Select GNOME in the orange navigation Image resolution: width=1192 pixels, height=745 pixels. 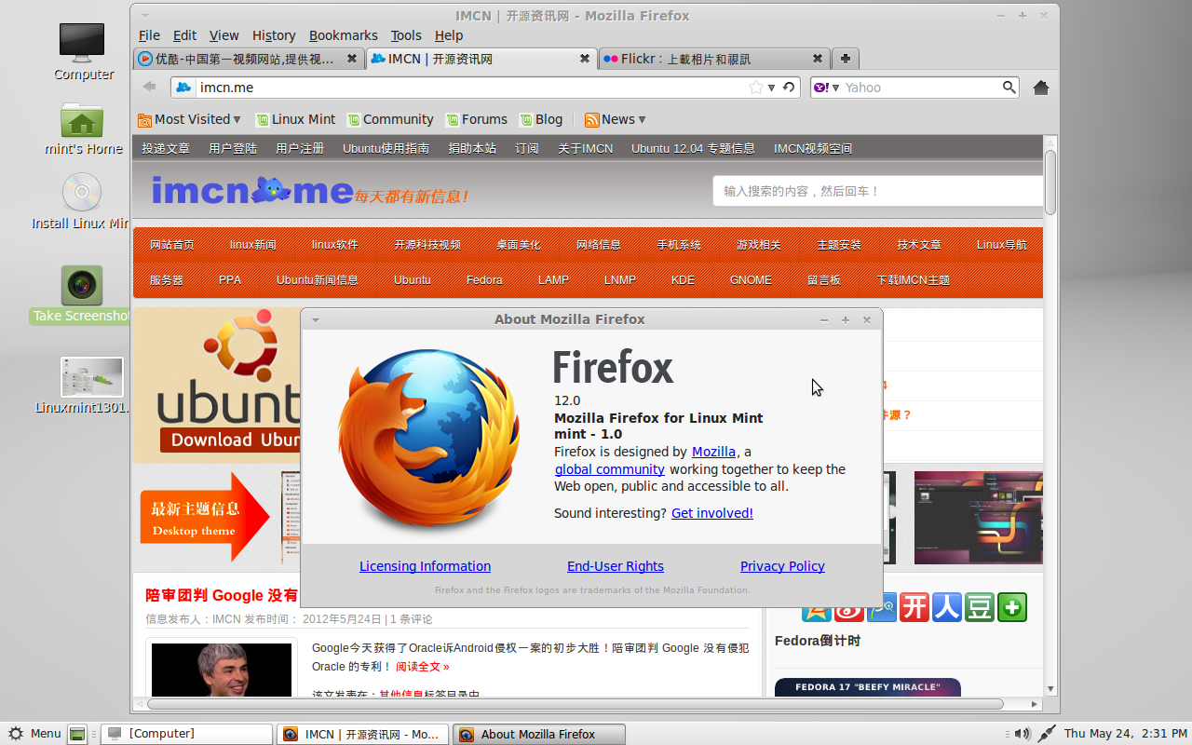click(751, 279)
